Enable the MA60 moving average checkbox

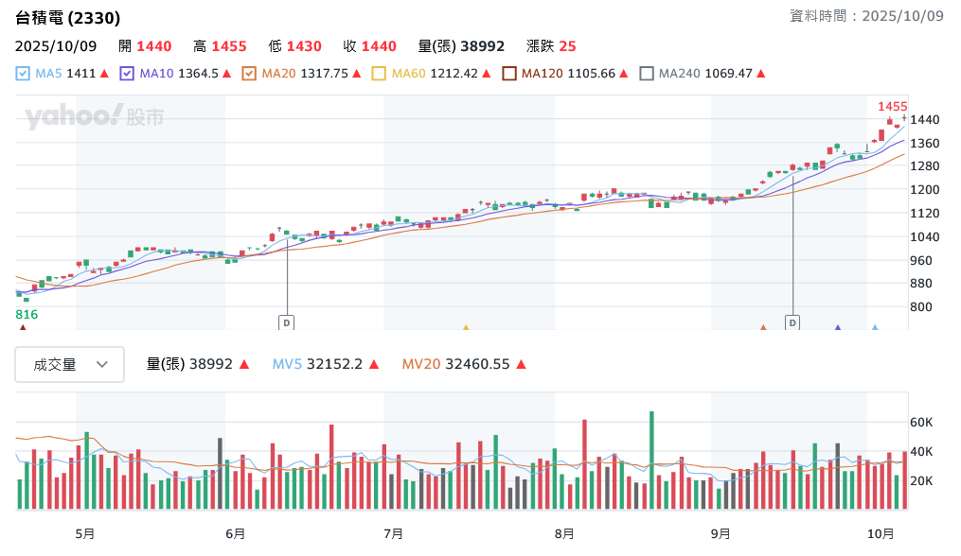tap(380, 73)
